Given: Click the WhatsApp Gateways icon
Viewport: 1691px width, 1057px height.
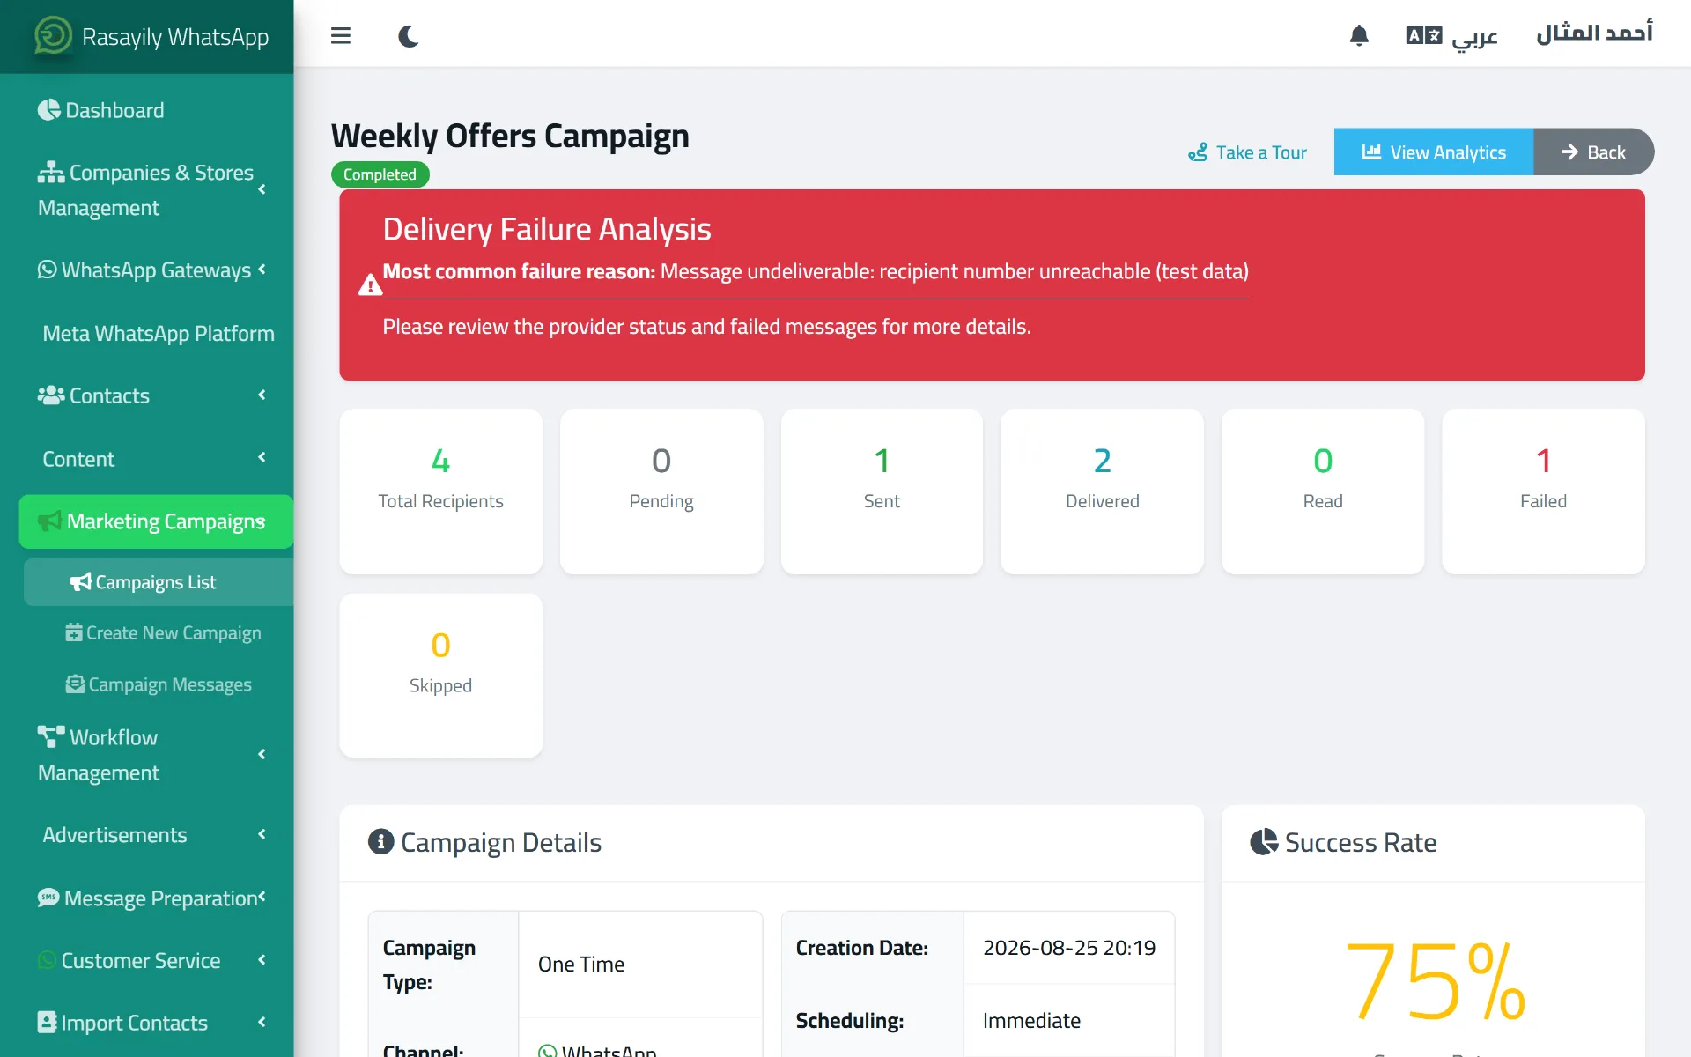Looking at the screenshot, I should pyautogui.click(x=47, y=270).
